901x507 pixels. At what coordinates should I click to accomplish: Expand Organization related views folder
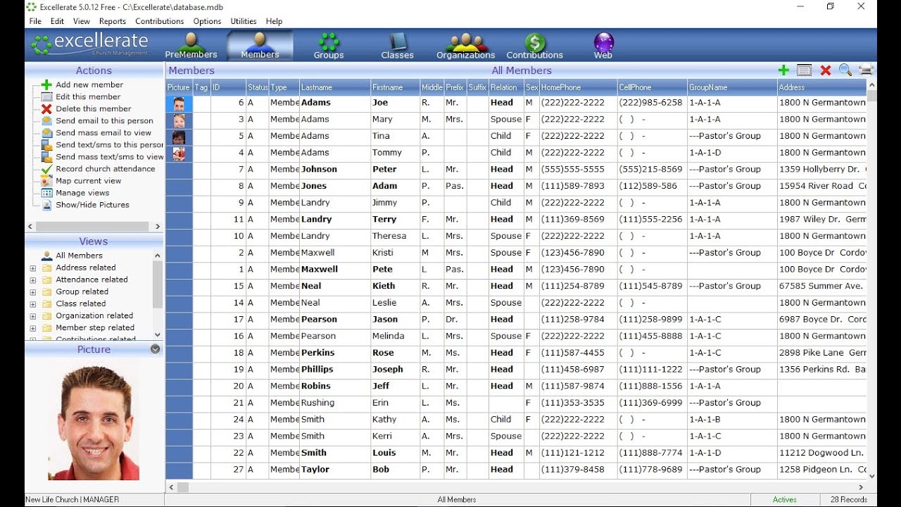(x=32, y=315)
